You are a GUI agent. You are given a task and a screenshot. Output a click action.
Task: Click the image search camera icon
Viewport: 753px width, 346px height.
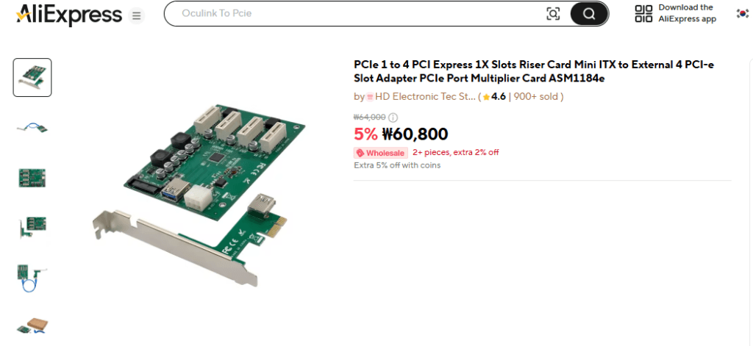click(553, 13)
